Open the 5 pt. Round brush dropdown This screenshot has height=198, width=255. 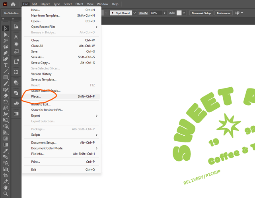pos(134,13)
